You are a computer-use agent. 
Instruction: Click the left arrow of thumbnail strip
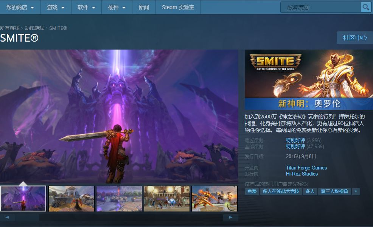7,218
